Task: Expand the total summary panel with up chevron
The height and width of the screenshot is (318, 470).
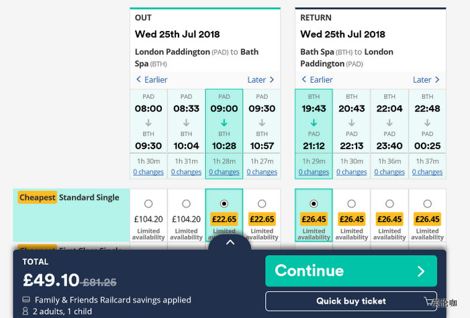Action: 230,242
